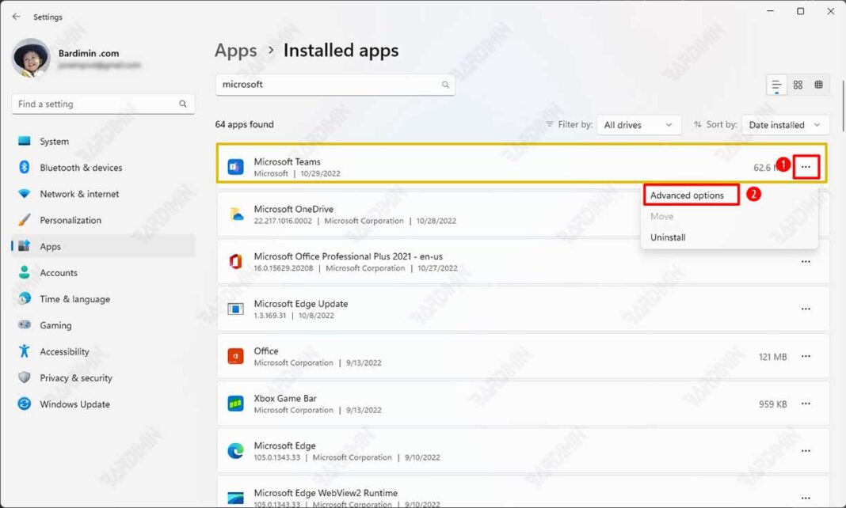Open the Filter by drives dropdown
The image size is (846, 508).
point(638,124)
